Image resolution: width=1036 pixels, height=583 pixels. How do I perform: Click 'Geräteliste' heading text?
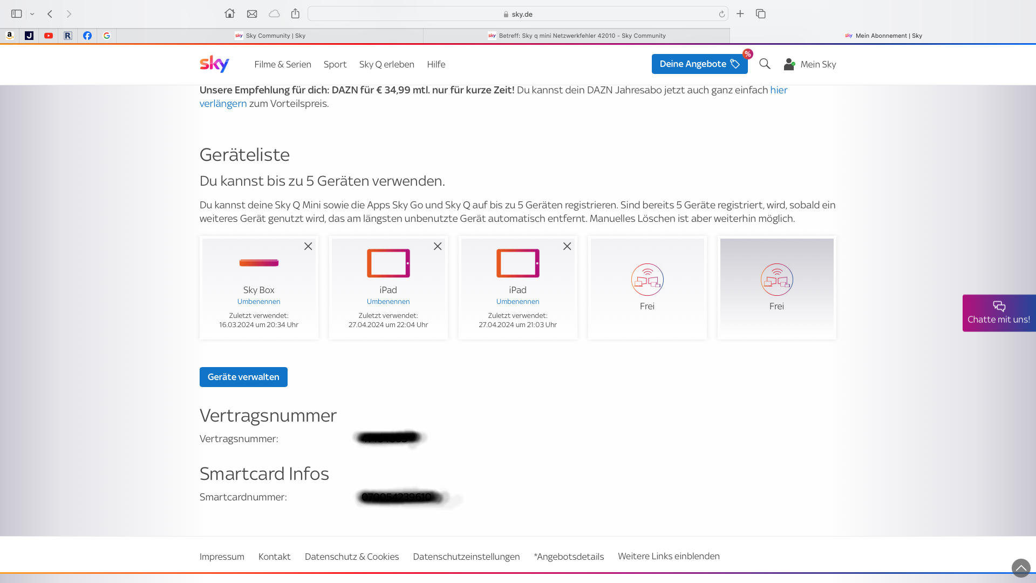point(244,155)
